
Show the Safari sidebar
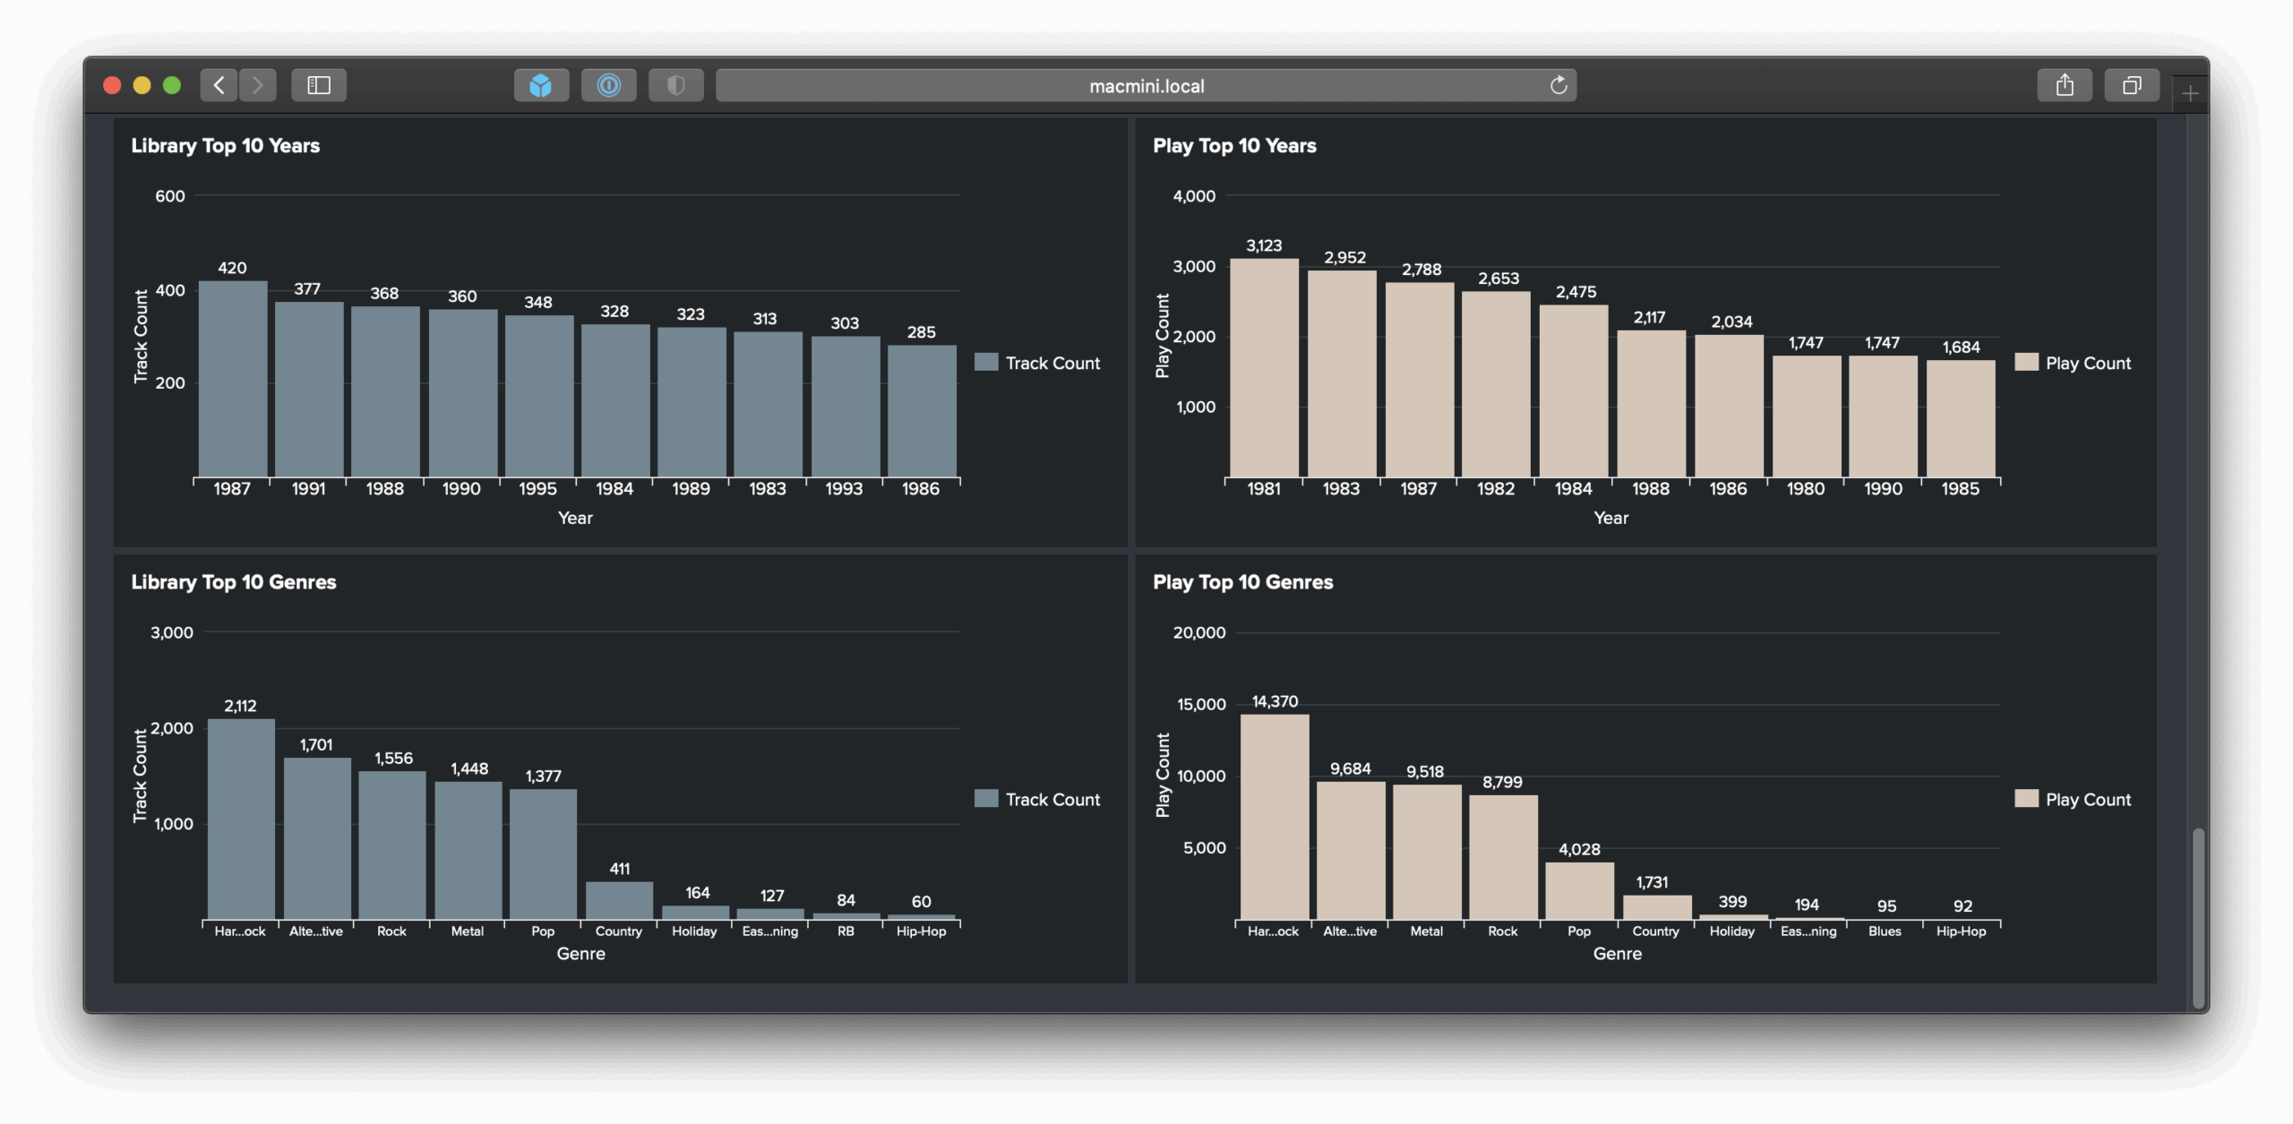(319, 85)
